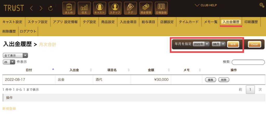Open the 日報登録 daily report icon

pyautogui.click(x=161, y=8)
